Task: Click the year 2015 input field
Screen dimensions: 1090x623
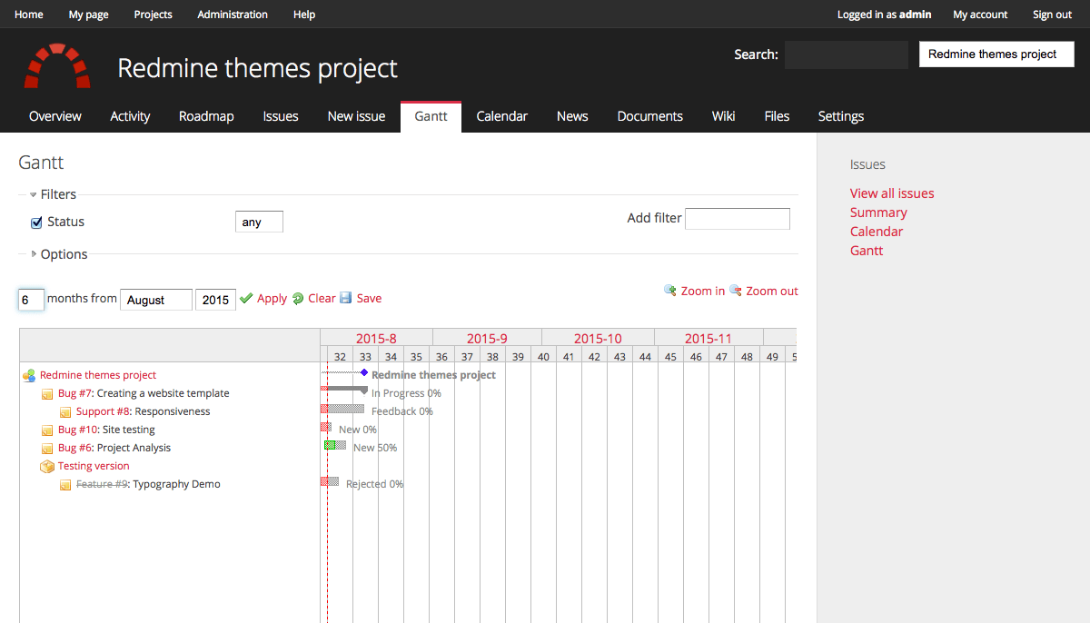Action: 216,300
